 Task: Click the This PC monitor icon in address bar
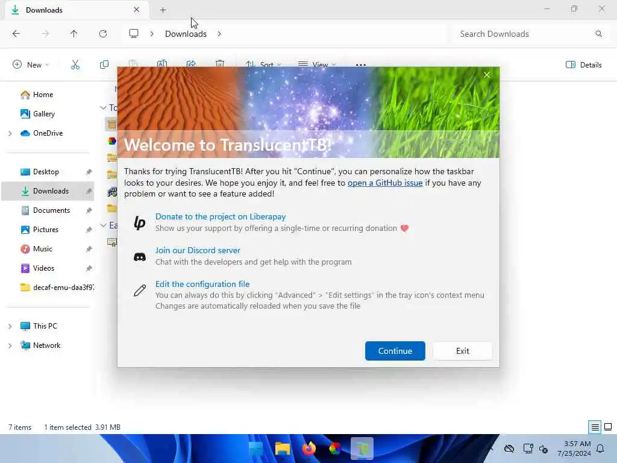[134, 34]
